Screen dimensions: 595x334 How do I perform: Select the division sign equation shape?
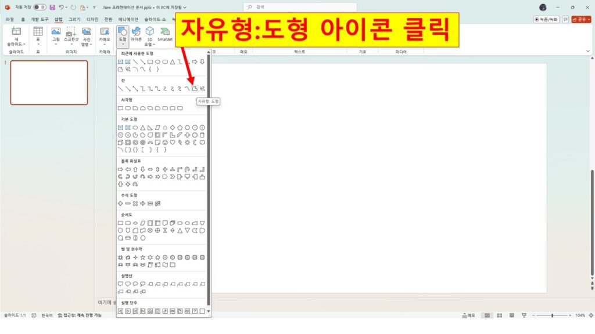pyautogui.click(x=143, y=204)
